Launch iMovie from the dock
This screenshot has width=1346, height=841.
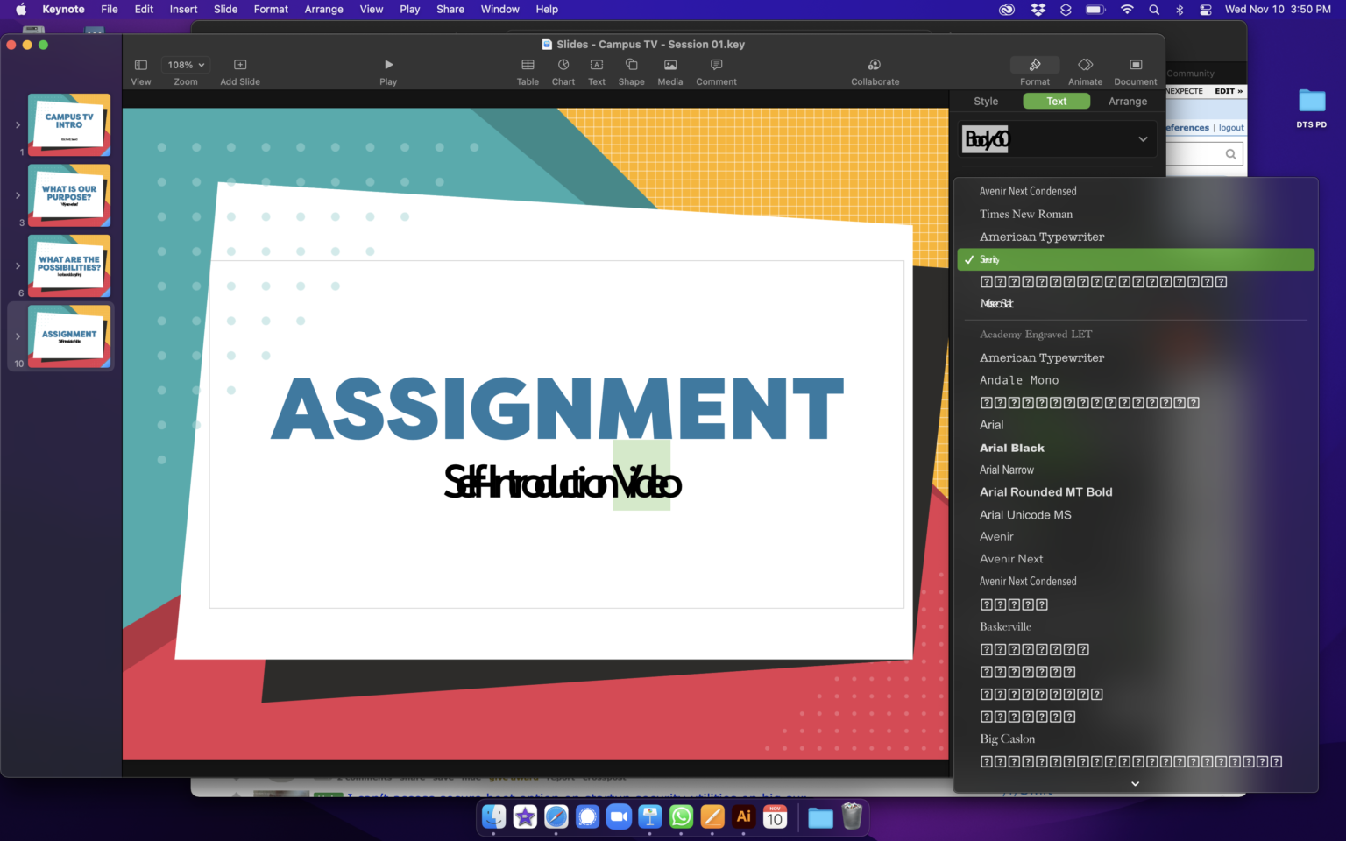525,816
